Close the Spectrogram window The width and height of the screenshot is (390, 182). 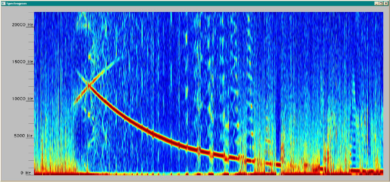[386, 4]
